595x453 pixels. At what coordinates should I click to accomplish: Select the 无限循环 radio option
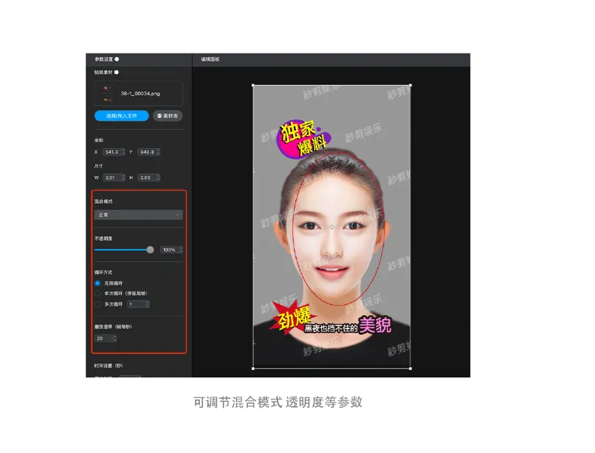97,283
